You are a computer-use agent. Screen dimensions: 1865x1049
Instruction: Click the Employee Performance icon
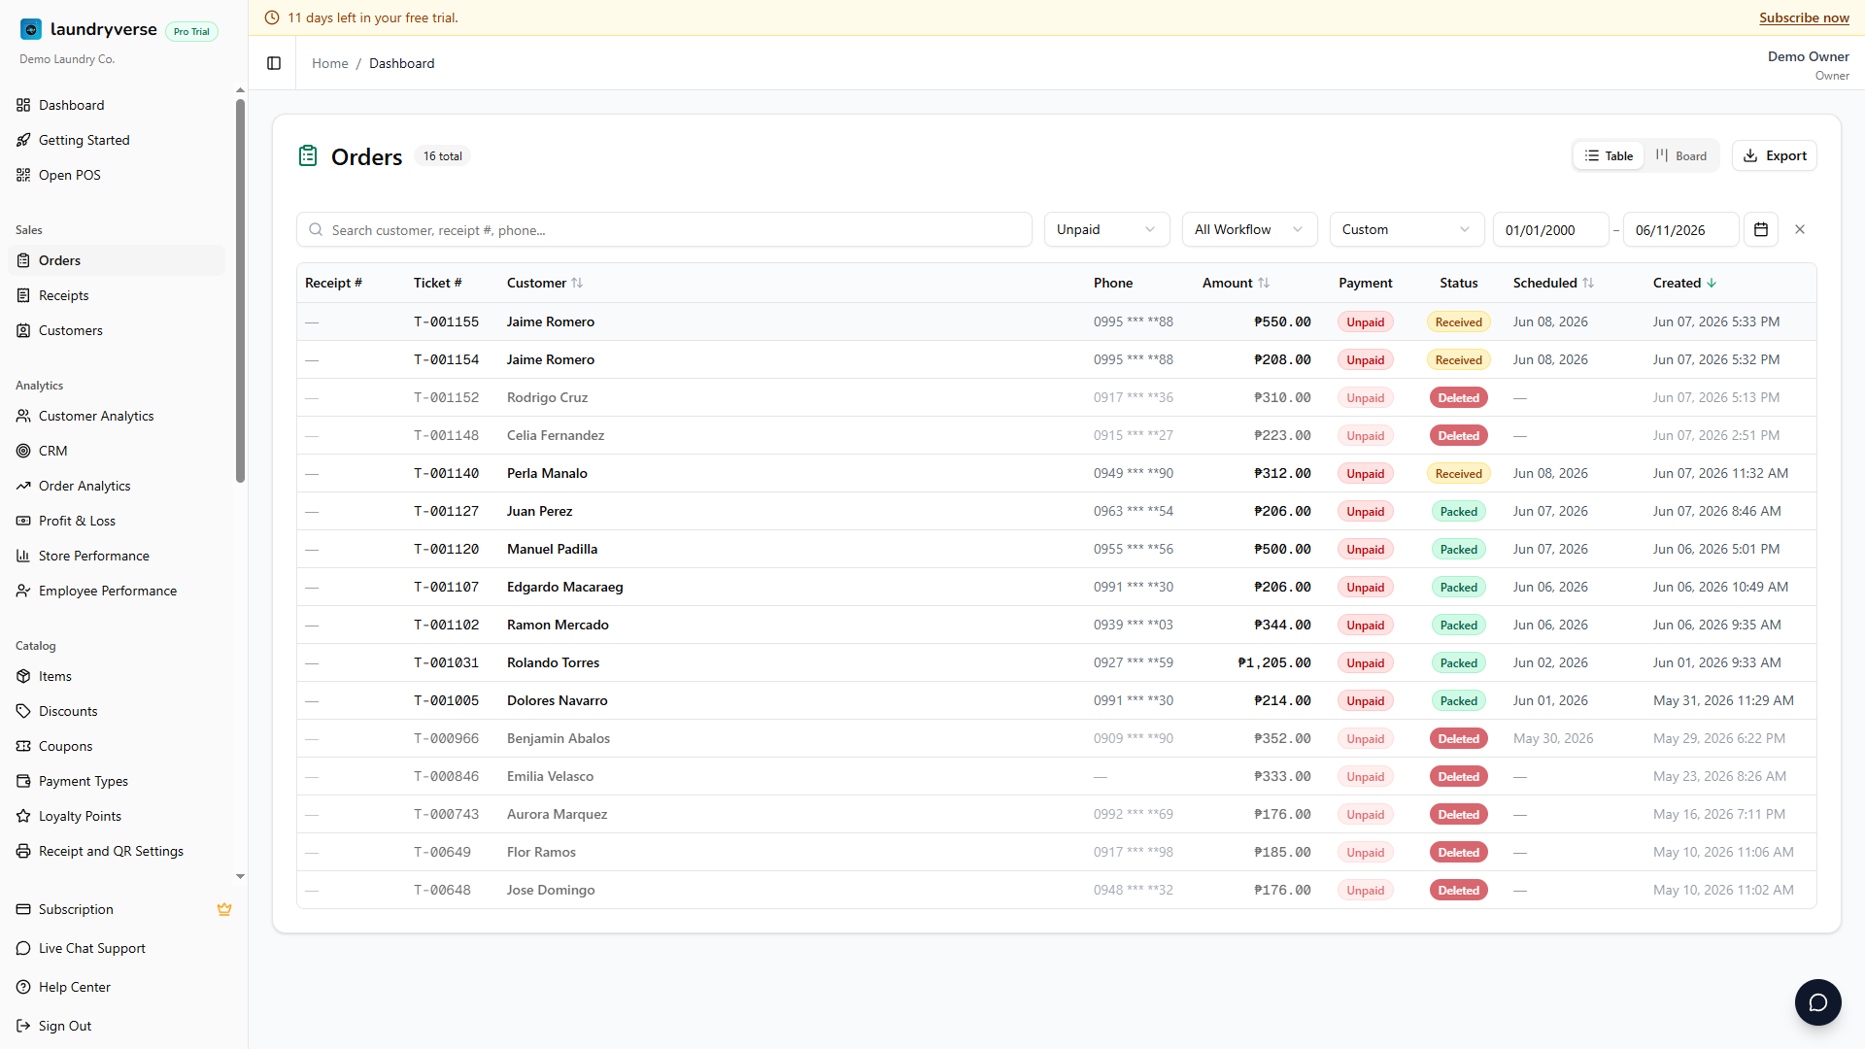pyautogui.click(x=23, y=591)
